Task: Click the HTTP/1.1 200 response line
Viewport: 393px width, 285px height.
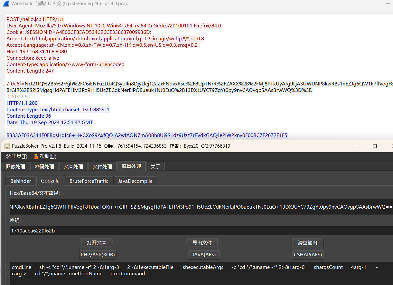Action: click(22, 103)
